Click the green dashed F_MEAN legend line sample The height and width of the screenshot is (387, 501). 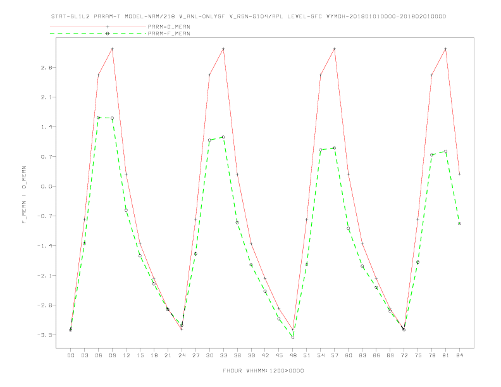tap(98, 34)
